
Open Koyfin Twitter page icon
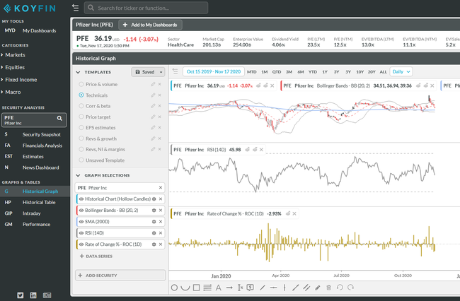(21, 295)
